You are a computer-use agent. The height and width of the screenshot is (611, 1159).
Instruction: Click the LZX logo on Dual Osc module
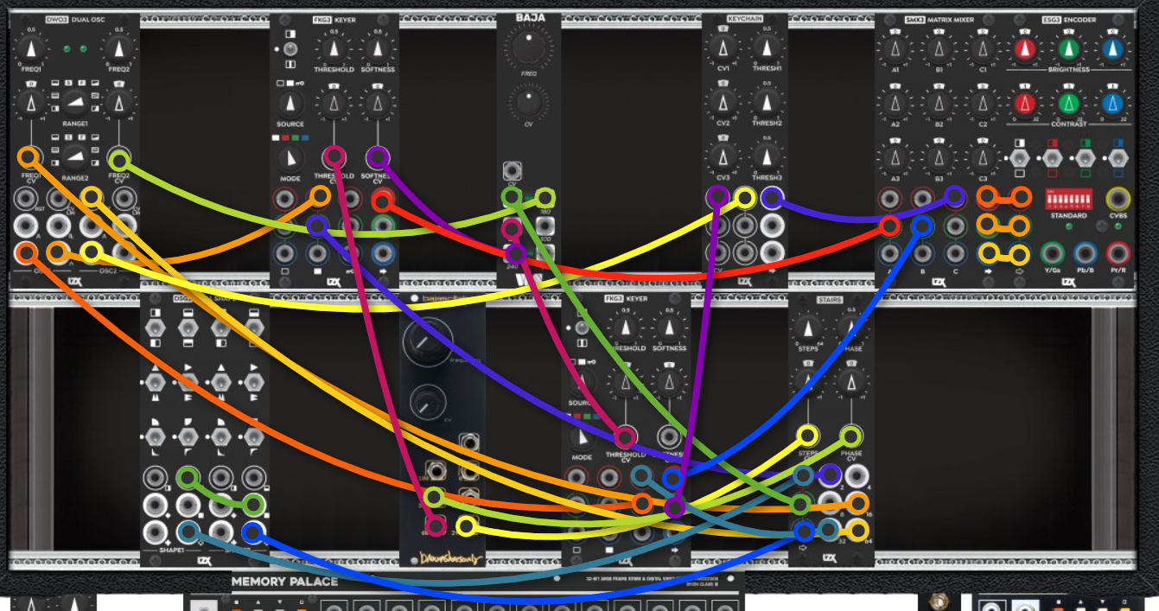[x=75, y=281]
